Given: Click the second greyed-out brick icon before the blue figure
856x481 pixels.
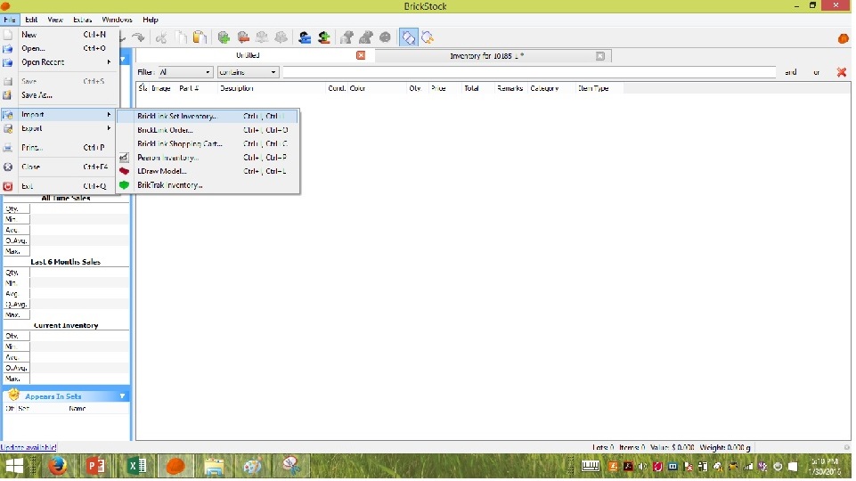Looking at the screenshot, I should 281,37.
